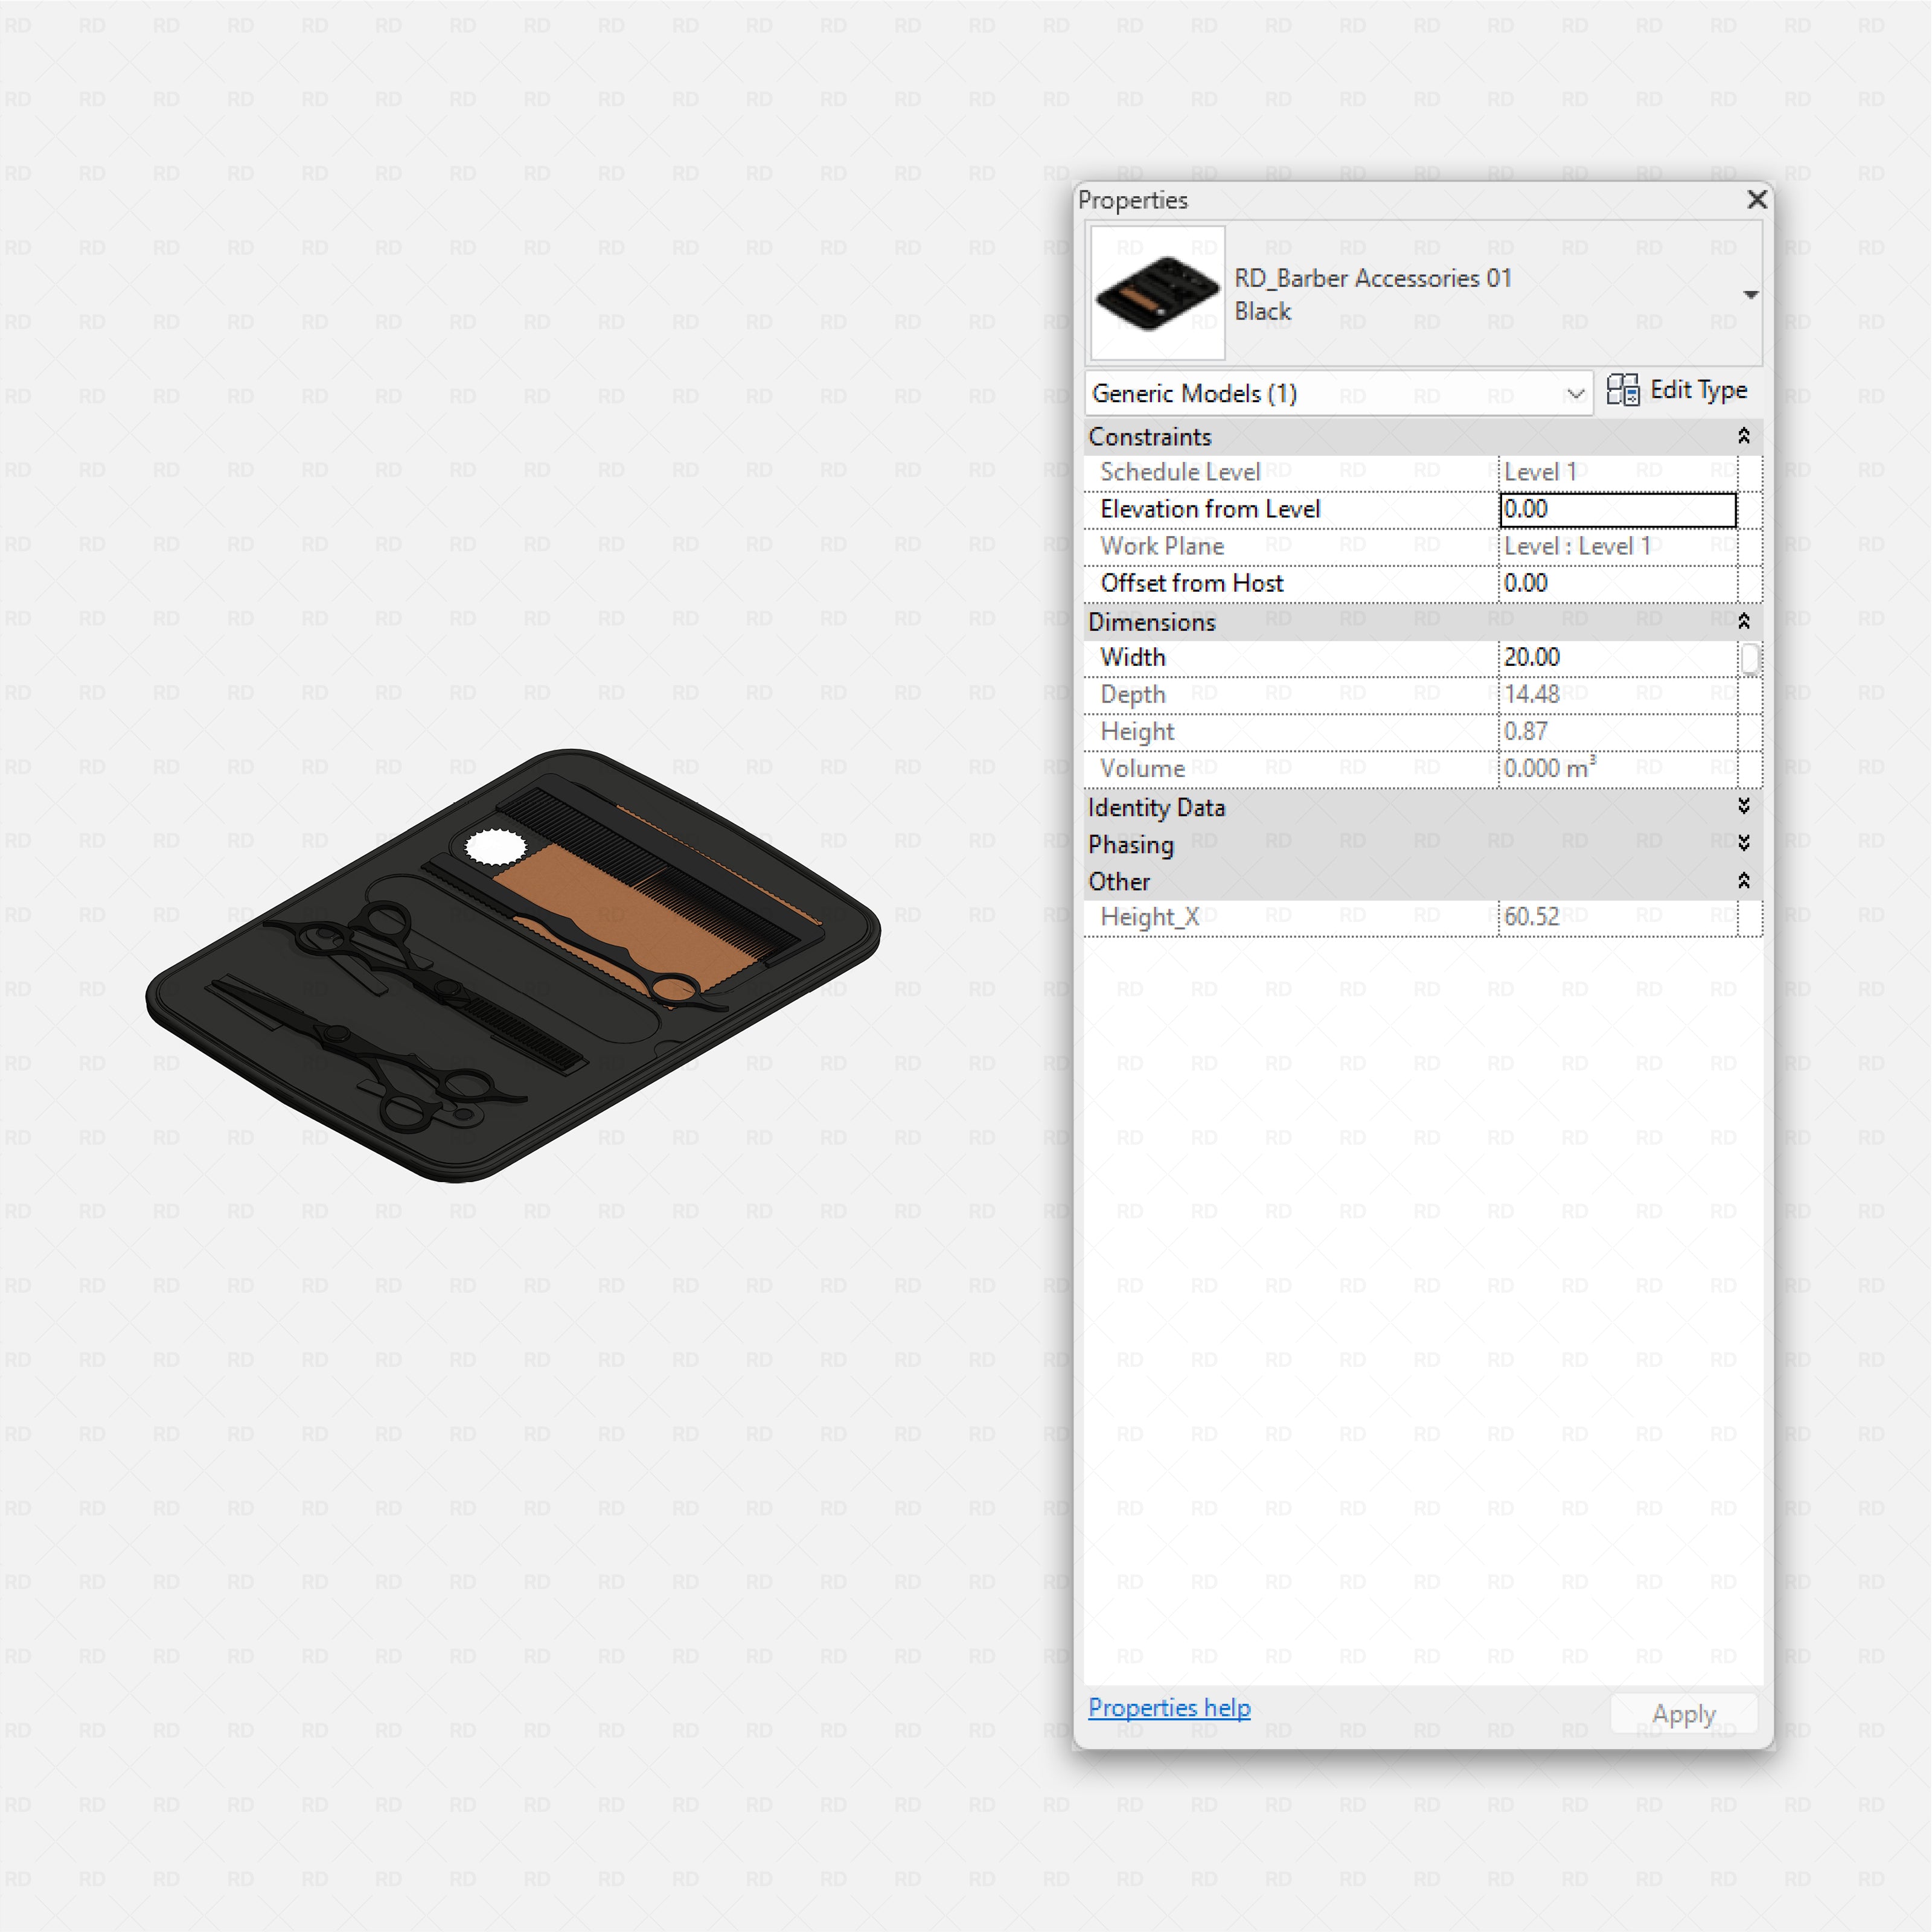This screenshot has height=1932, width=1932.
Task: Close the Properties palette
Action: pyautogui.click(x=1756, y=200)
